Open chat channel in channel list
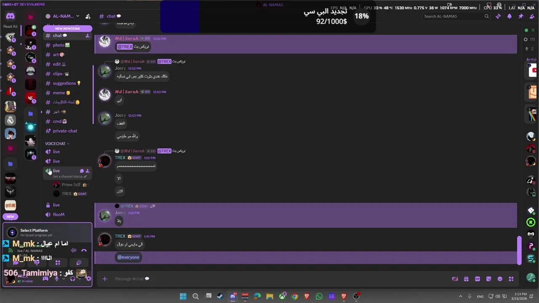 point(67,36)
